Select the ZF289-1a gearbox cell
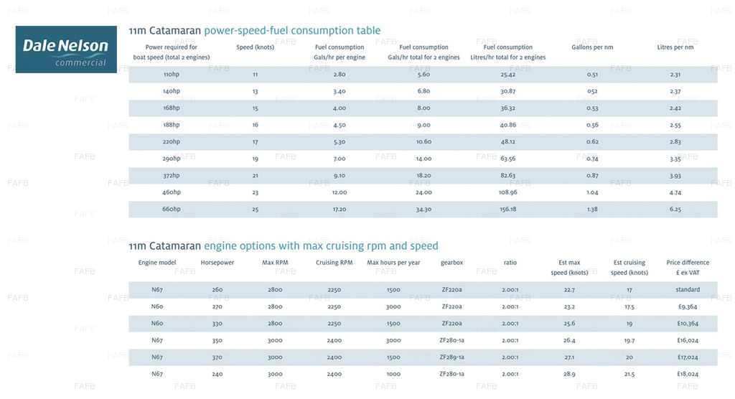This screenshot has width=735, height=399. pyautogui.click(x=452, y=357)
